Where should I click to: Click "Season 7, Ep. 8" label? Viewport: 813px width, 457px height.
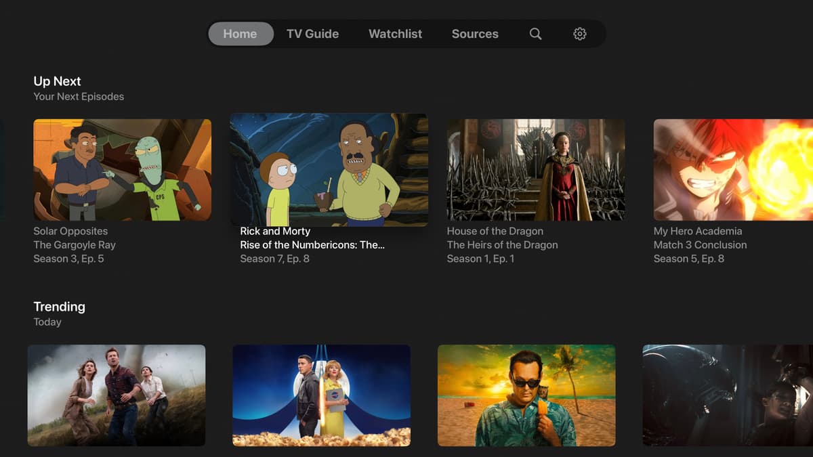click(275, 259)
